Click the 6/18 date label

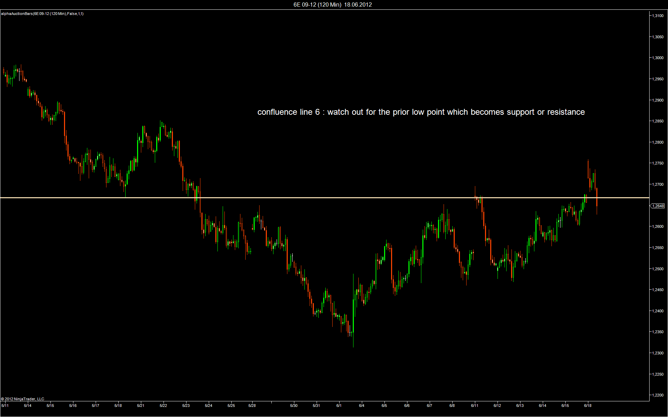pos(588,406)
